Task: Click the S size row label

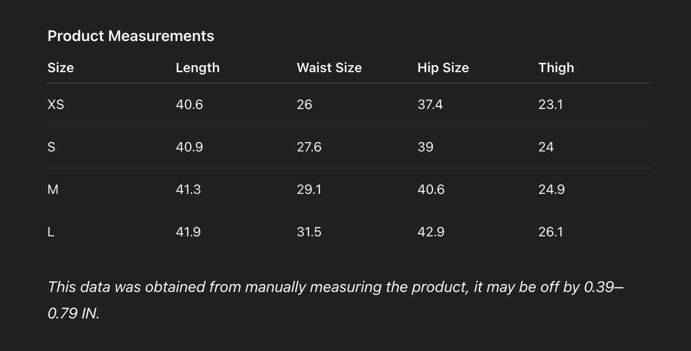Action: pos(51,147)
